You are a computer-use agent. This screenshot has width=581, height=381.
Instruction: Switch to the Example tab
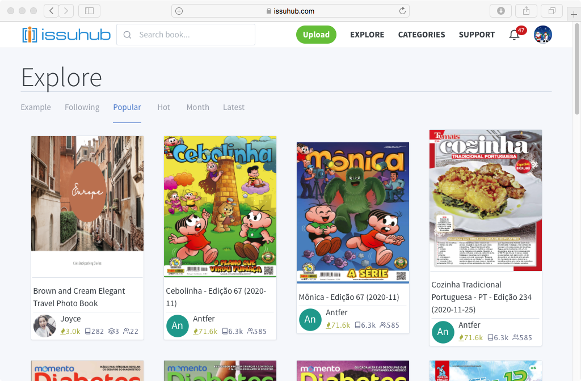click(36, 107)
